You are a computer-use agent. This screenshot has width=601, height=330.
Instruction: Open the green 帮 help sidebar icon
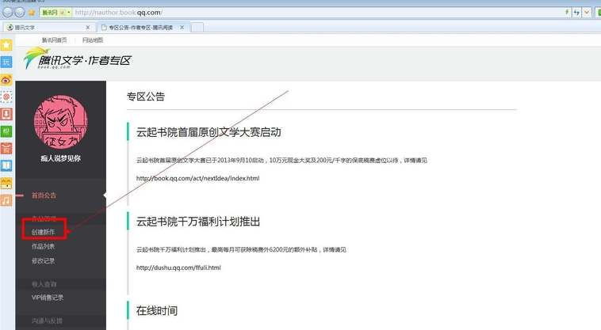click(x=6, y=131)
